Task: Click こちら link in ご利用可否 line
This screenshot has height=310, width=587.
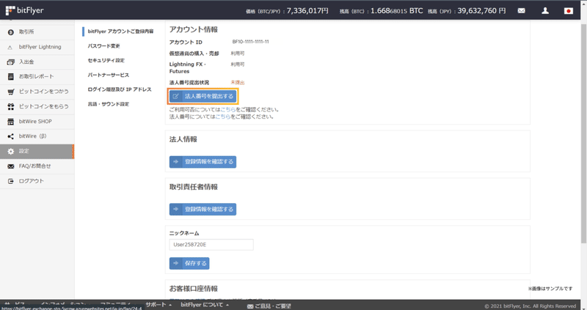Action: tap(228, 110)
